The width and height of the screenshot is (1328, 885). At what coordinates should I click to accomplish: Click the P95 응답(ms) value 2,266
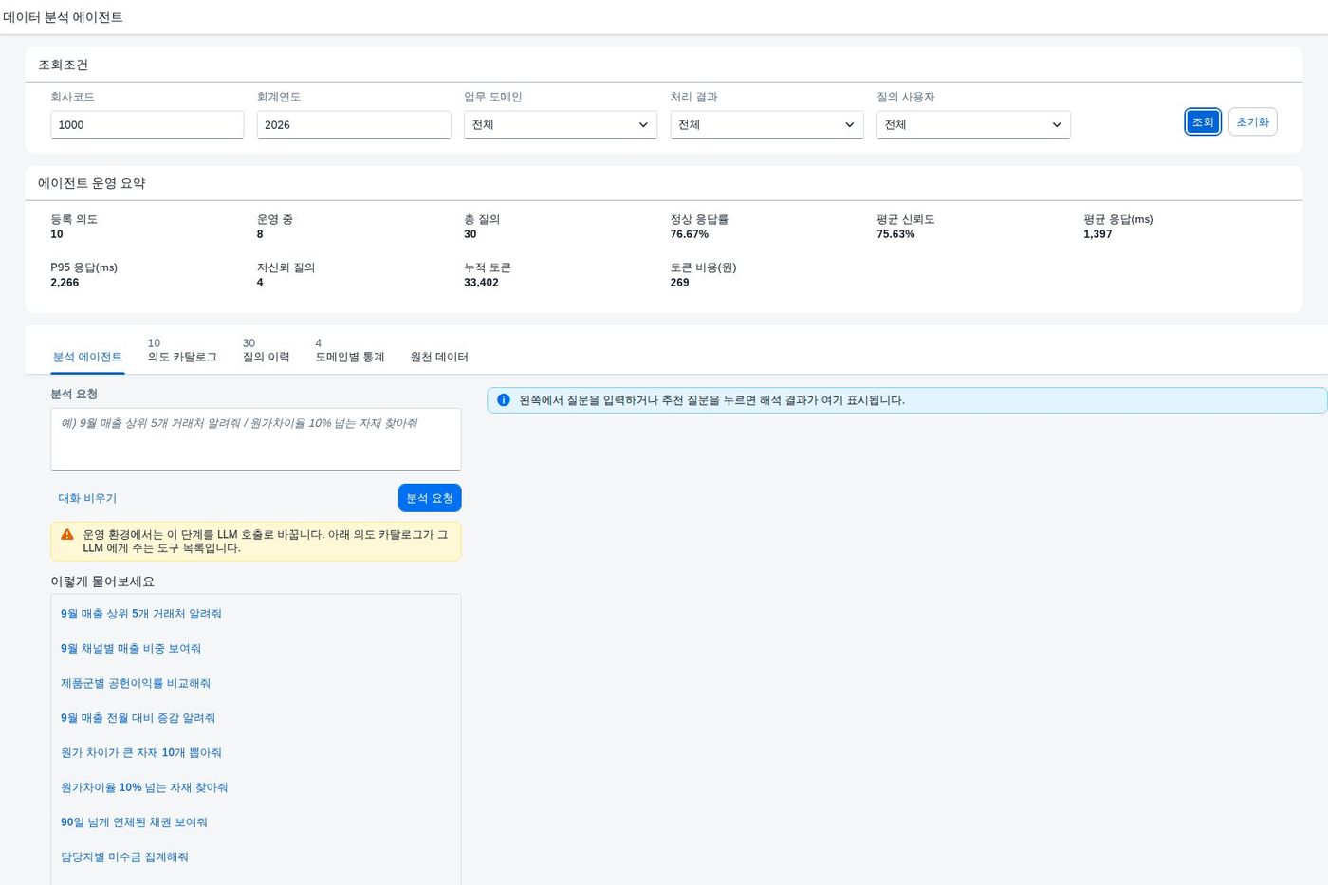click(65, 283)
